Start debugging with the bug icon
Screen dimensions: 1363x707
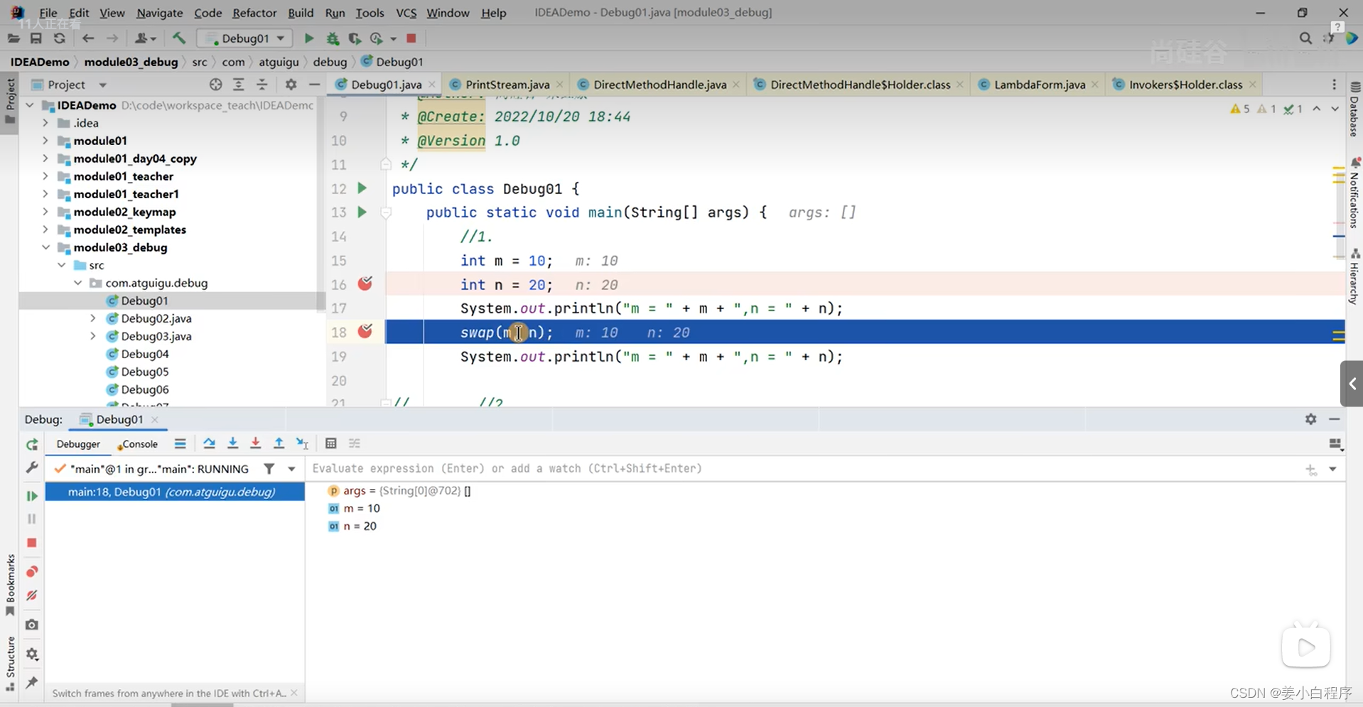[333, 38]
